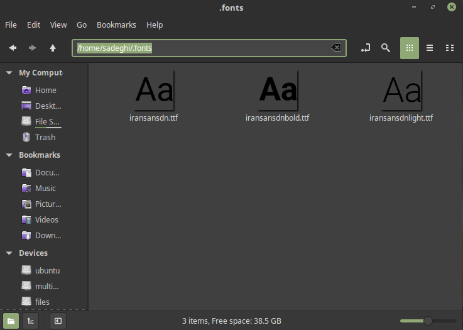
Task: Switch to list view
Action: 430,48
